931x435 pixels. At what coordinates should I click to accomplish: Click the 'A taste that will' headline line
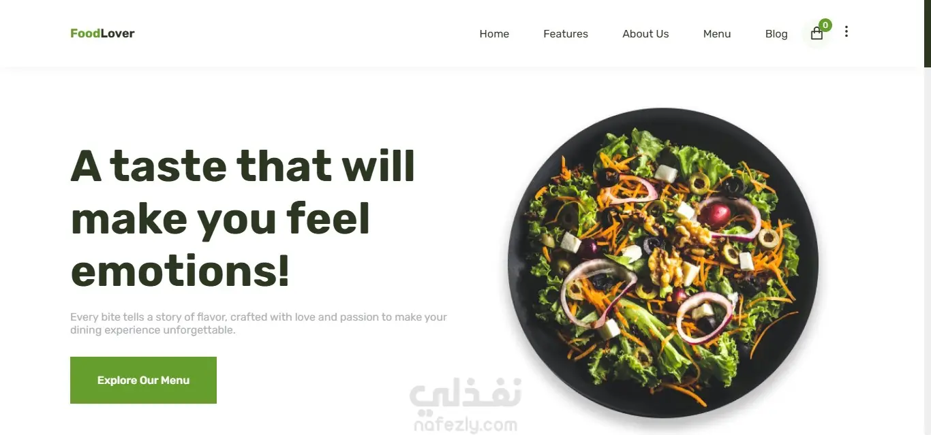click(243, 166)
